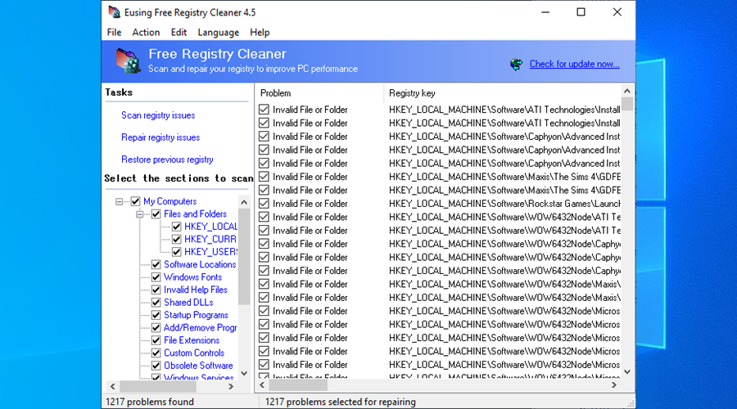The image size is (737, 409).
Task: Collapse the My Computers tree node
Action: [120, 201]
